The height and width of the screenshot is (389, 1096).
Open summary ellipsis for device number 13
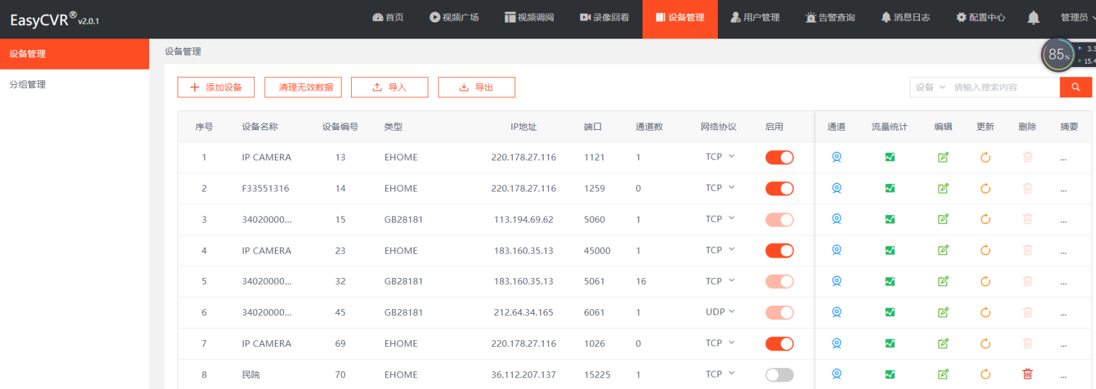pos(1063,158)
